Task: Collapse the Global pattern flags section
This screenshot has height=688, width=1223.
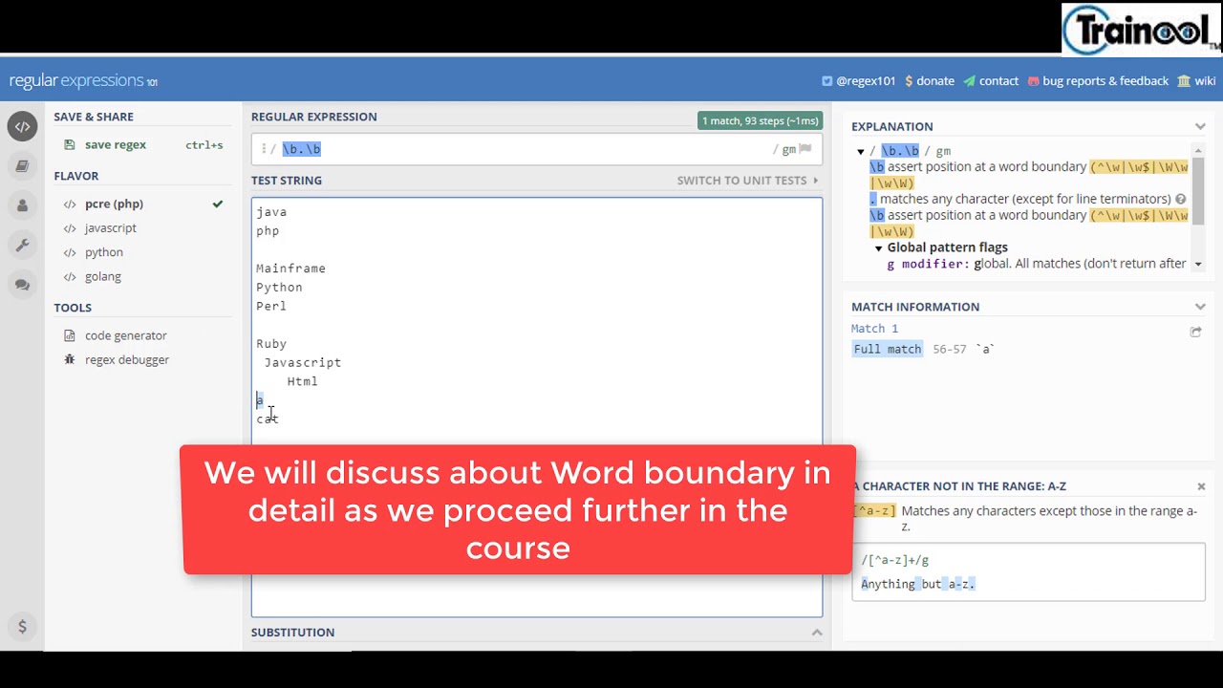Action: pyautogui.click(x=879, y=247)
